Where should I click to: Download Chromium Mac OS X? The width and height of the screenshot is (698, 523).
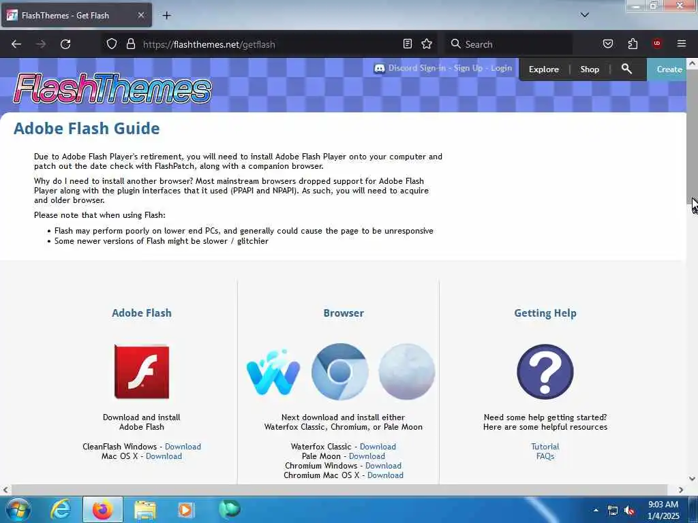(x=385, y=475)
